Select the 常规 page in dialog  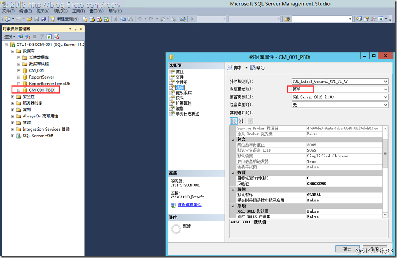tap(180, 72)
